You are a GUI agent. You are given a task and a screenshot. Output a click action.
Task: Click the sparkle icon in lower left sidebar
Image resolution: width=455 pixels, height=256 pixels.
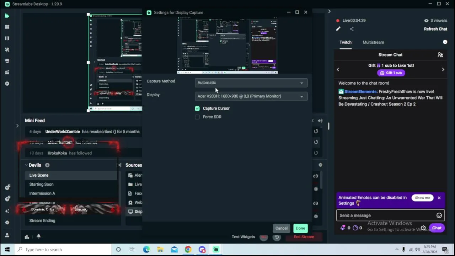point(7,211)
